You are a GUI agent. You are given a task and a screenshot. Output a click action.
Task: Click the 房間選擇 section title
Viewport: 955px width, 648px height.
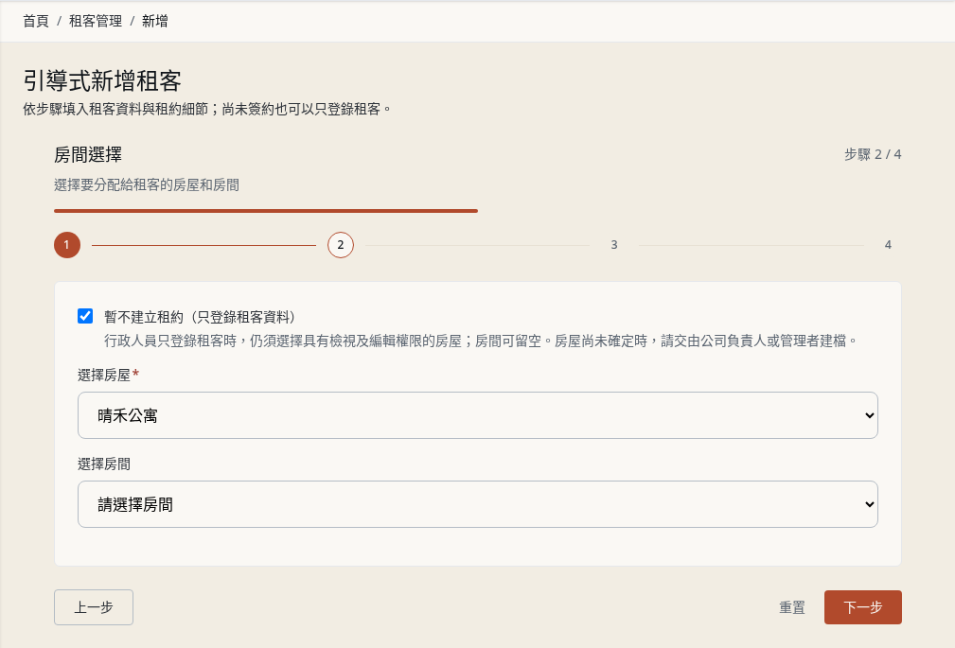point(88,155)
